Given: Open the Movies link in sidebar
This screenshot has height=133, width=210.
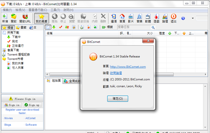Looking at the screenshot, I should (8, 118).
